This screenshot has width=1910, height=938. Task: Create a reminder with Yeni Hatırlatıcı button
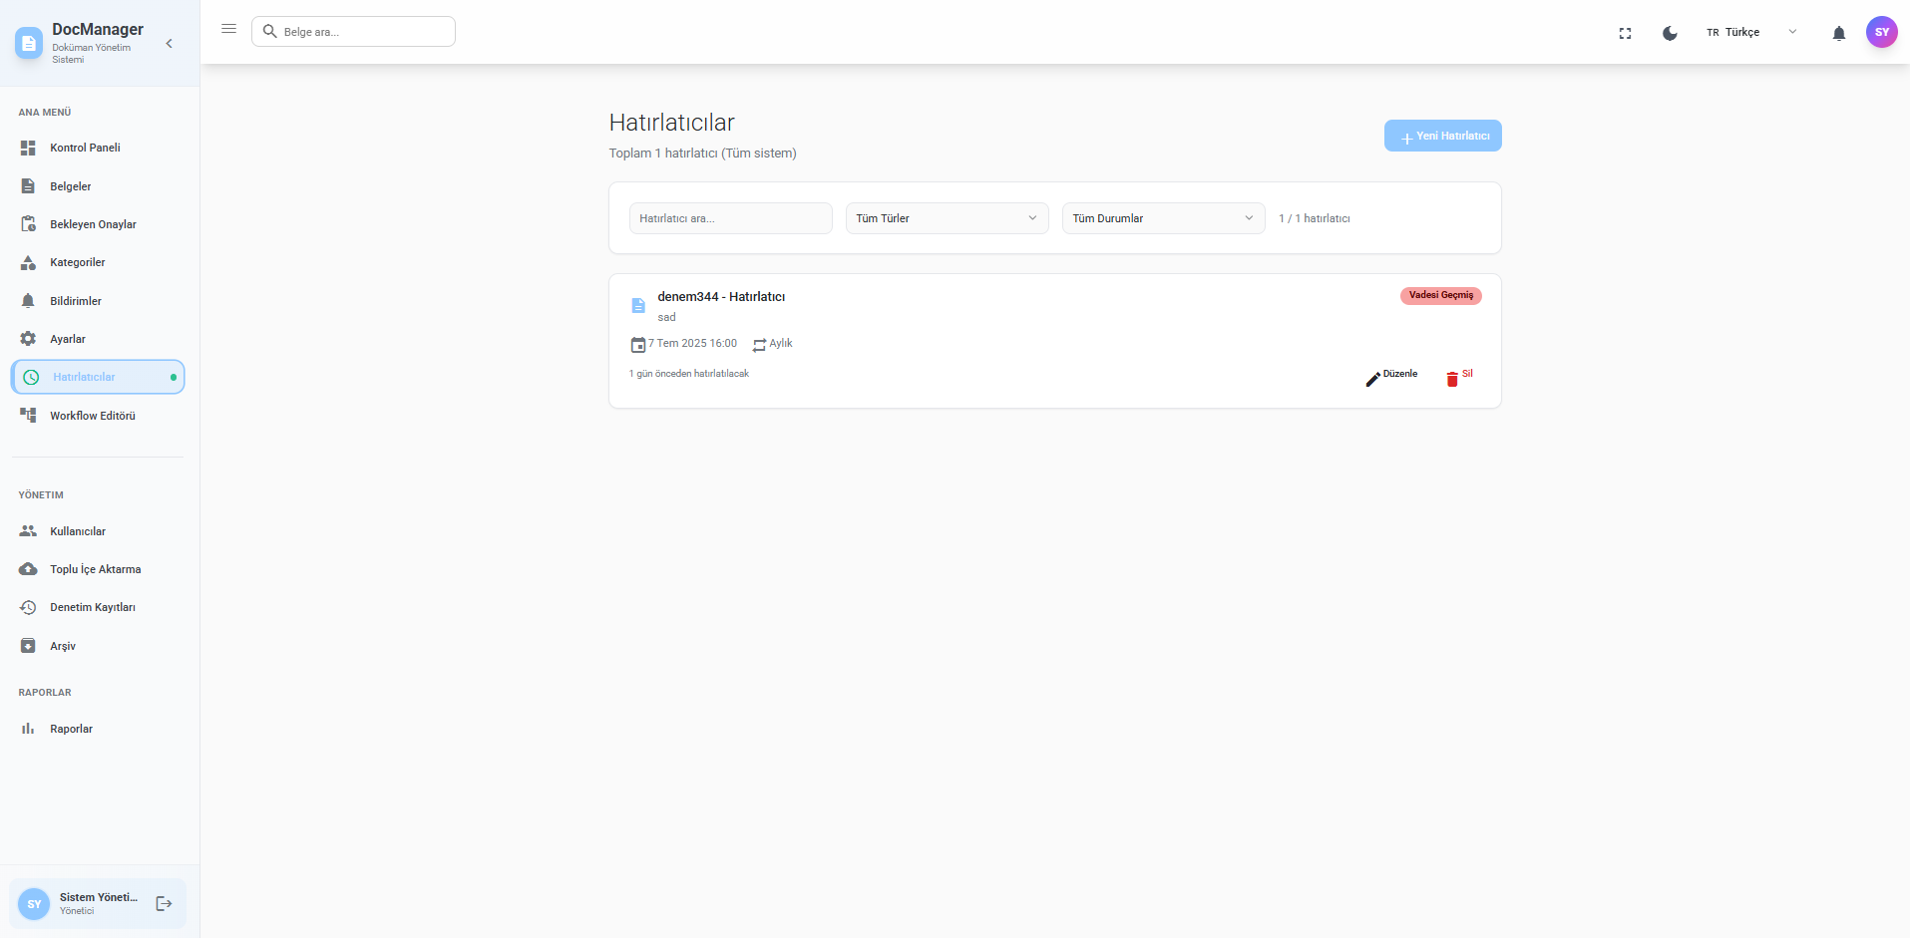tap(1442, 136)
